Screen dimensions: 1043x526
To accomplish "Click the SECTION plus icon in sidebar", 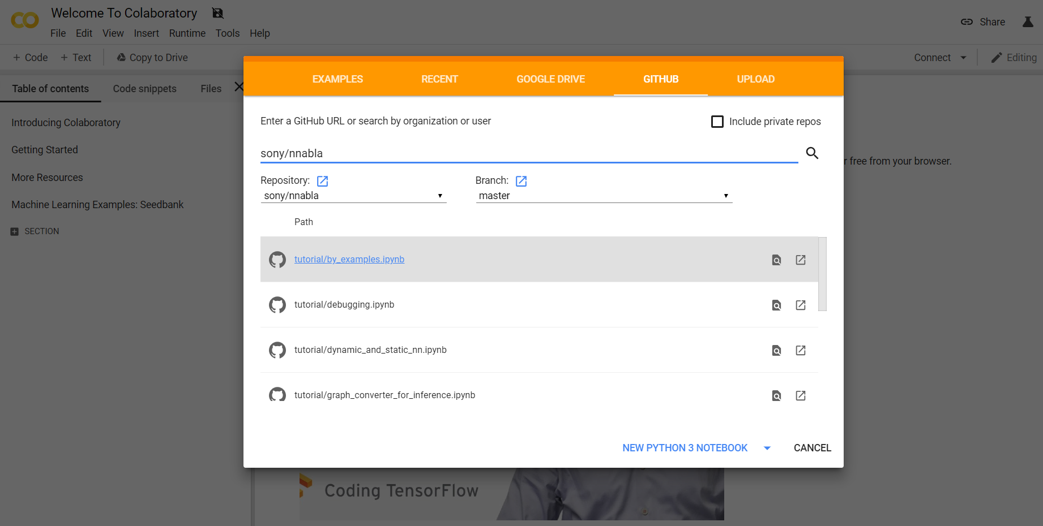I will (x=15, y=231).
